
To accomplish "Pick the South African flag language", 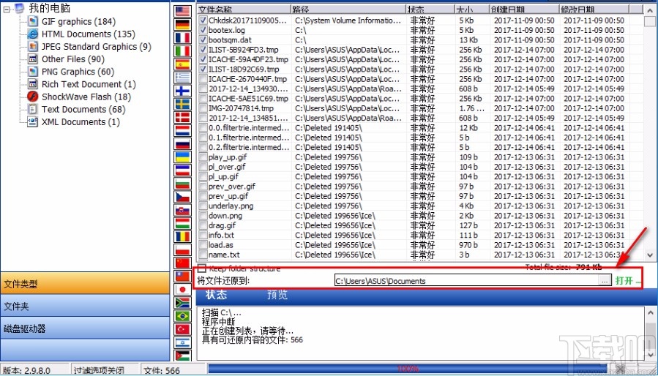I will point(183,303).
